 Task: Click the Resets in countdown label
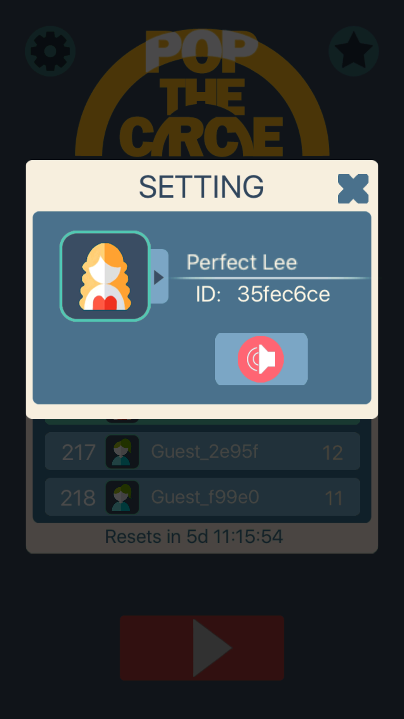tap(194, 537)
